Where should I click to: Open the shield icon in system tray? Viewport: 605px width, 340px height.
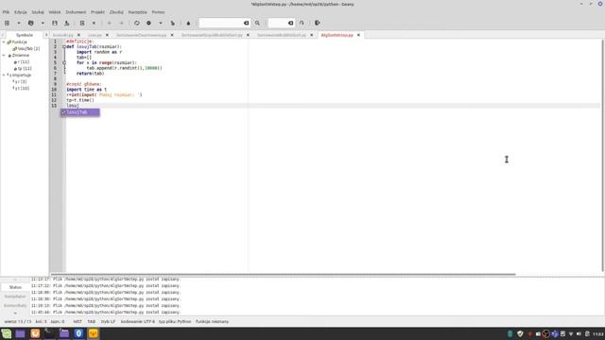(520, 333)
